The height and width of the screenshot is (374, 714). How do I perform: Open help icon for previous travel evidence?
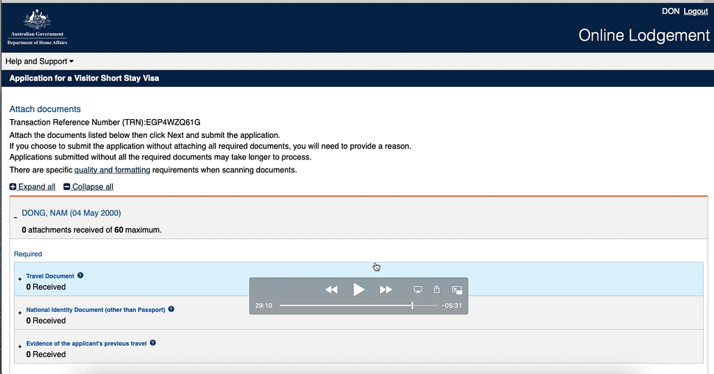(153, 343)
